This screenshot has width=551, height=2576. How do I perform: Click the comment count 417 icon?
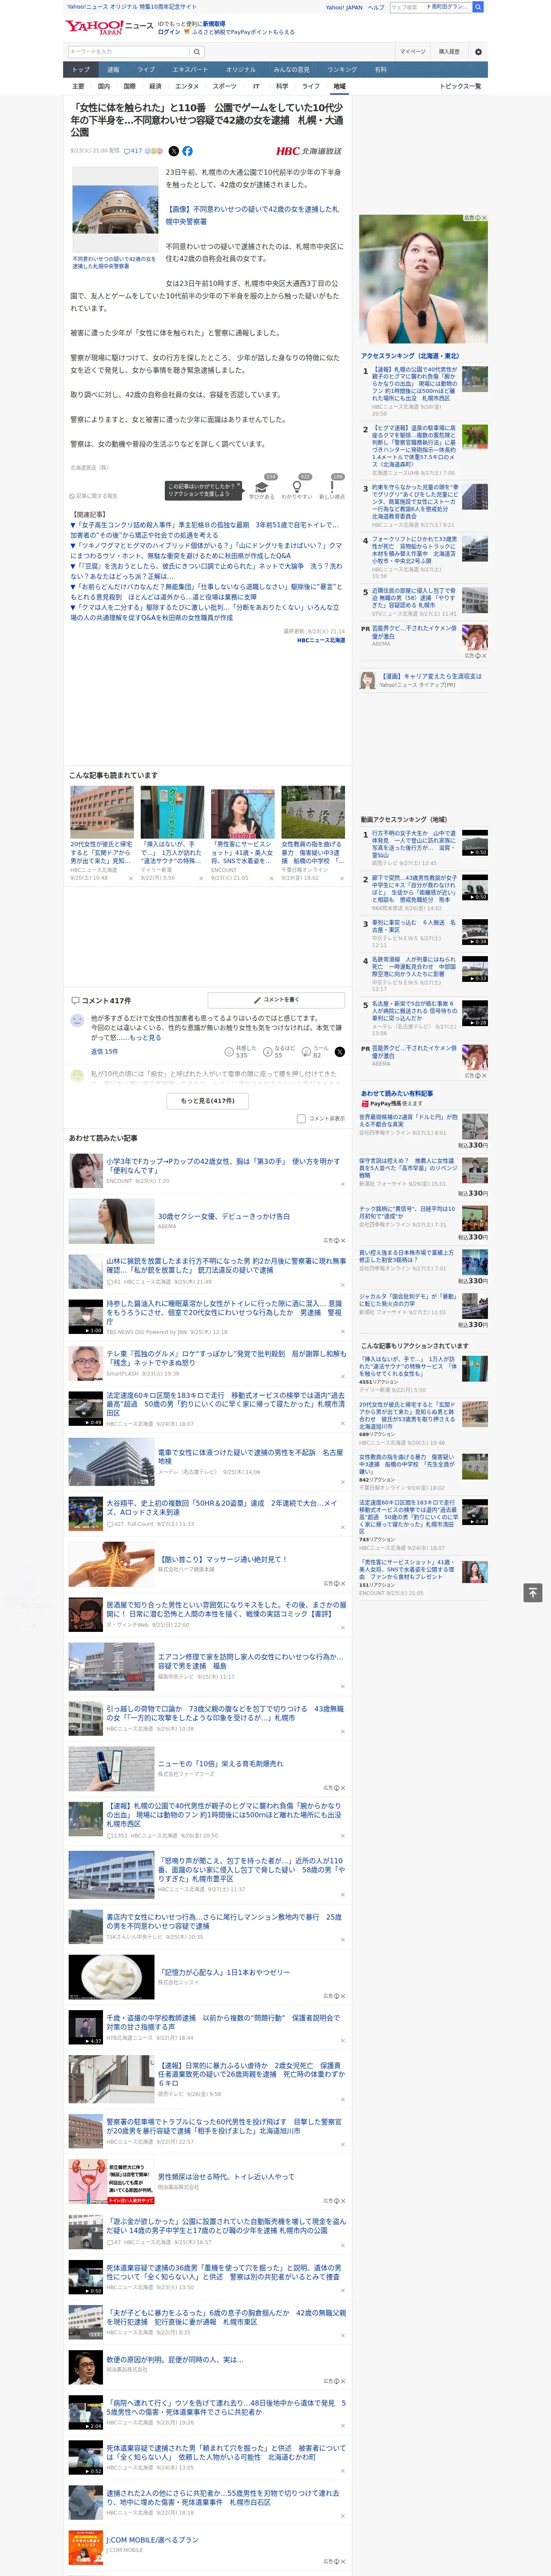tap(133, 151)
